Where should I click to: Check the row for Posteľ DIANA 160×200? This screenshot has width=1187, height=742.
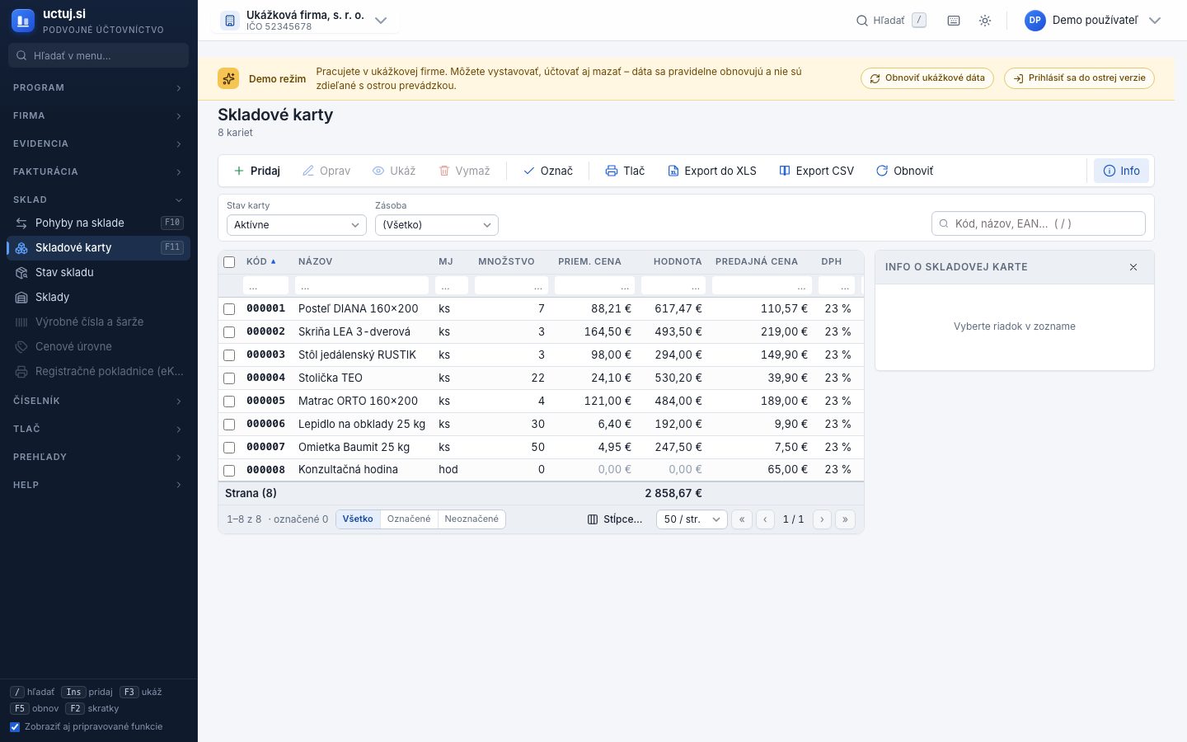229,309
